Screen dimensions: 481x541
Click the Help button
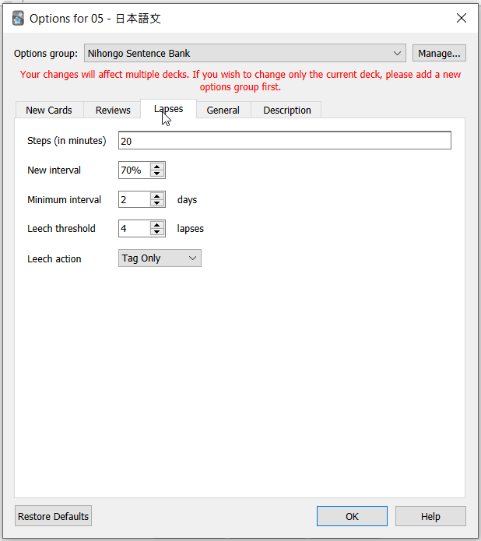coord(430,516)
